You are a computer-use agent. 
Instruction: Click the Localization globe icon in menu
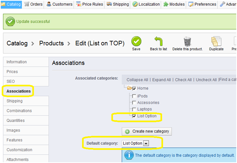[x=135, y=4]
